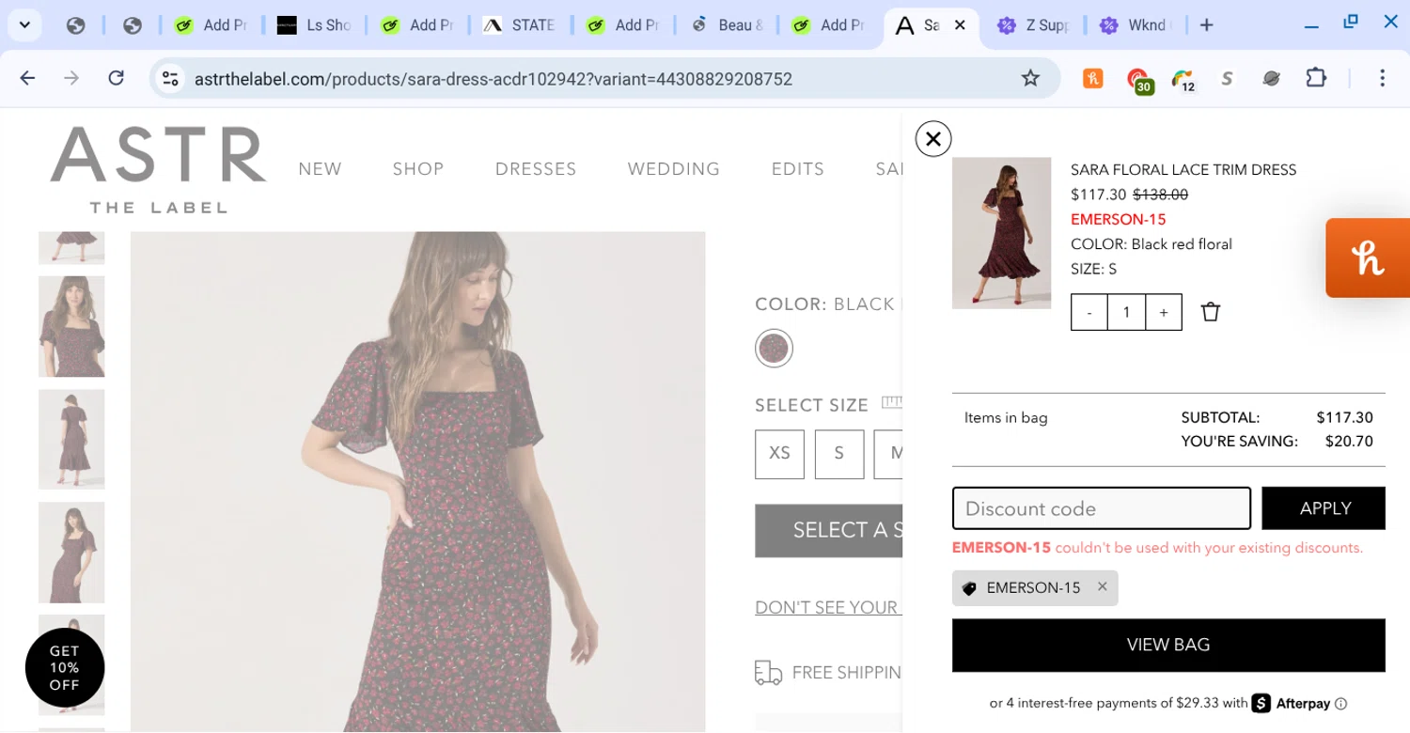Image resolution: width=1410 pixels, height=733 pixels.
Task: Decrease quantity with the minus button
Action: 1089,312
